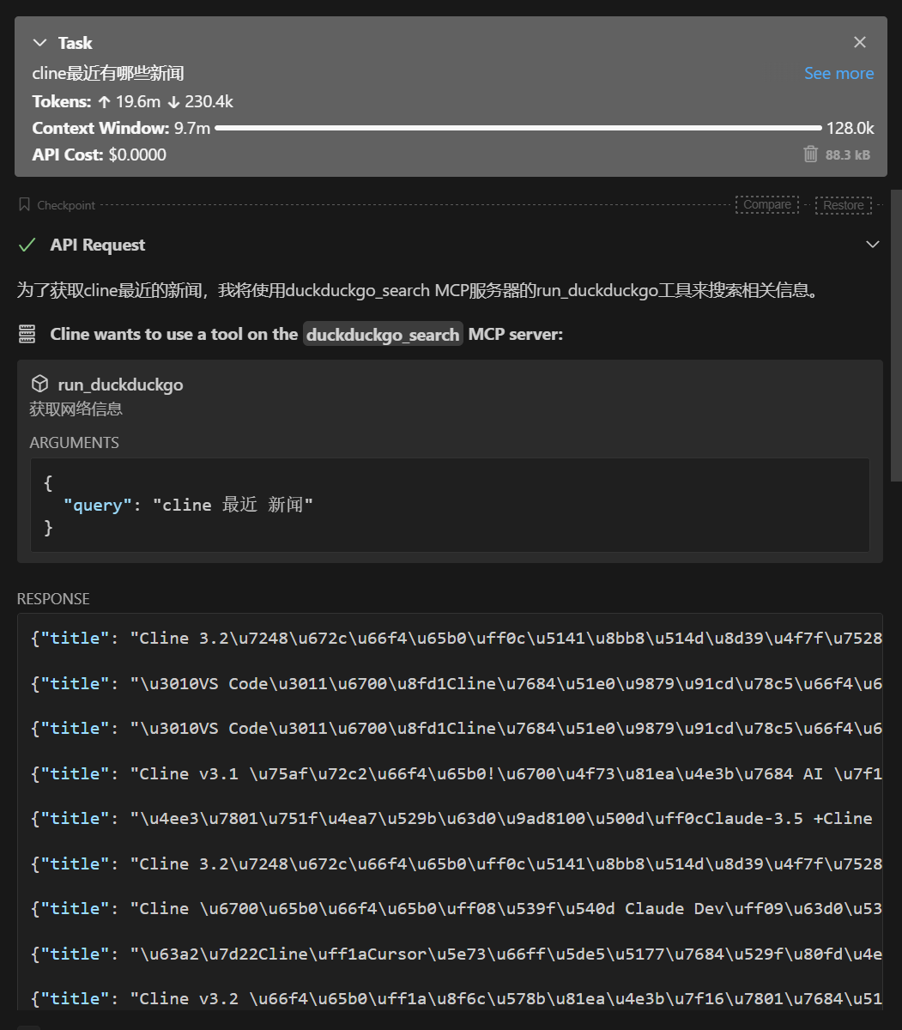902x1030 pixels.
Task: Click the Compare checkpoint button
Action: point(767,205)
